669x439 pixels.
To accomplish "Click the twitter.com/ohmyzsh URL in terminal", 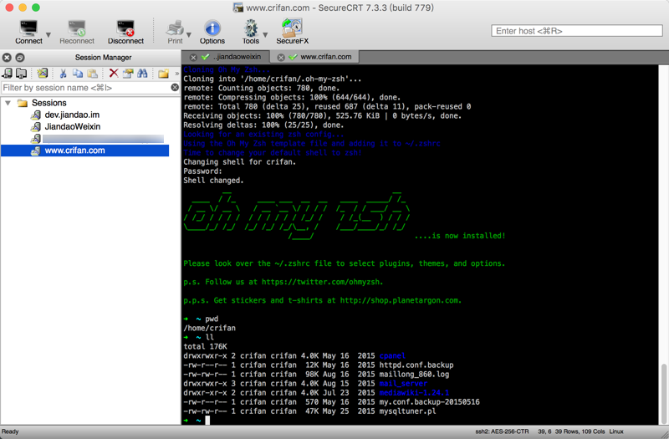I will [x=322, y=282].
